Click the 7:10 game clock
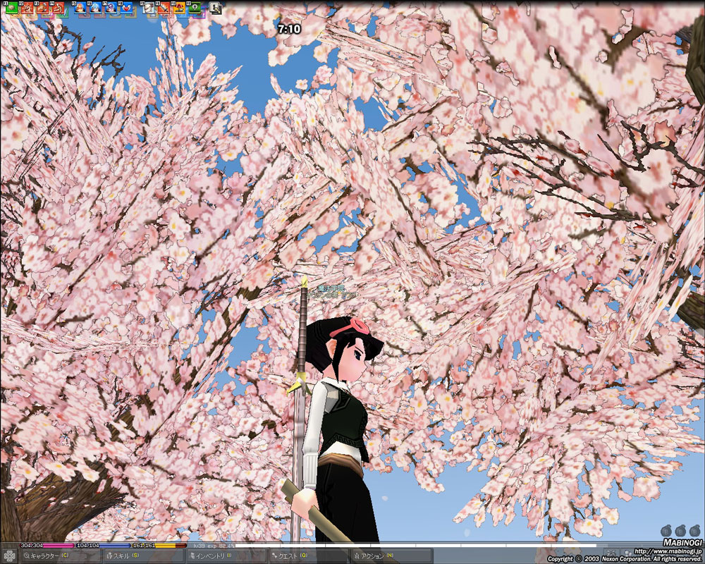This screenshot has width=705, height=564. click(x=288, y=29)
